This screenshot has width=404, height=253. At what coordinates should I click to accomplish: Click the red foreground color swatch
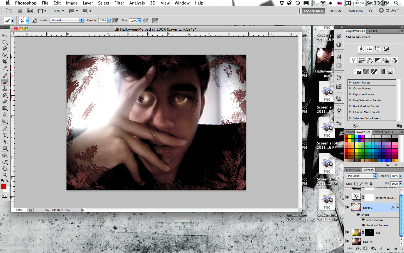tap(3, 186)
